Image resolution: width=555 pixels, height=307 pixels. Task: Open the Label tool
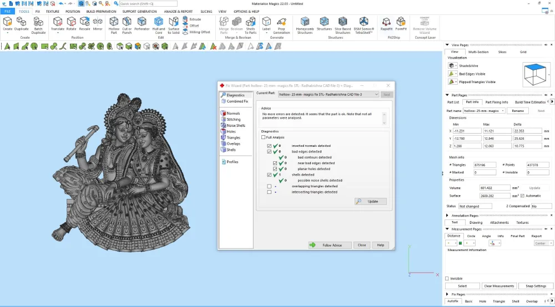click(266, 24)
